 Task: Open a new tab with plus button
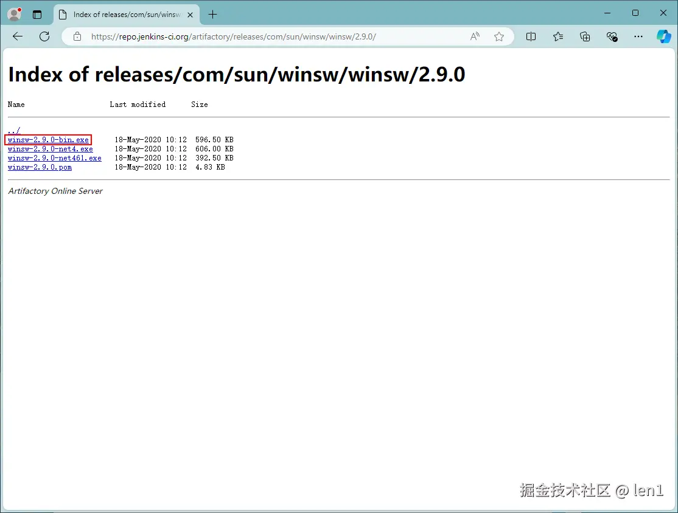[212, 15]
